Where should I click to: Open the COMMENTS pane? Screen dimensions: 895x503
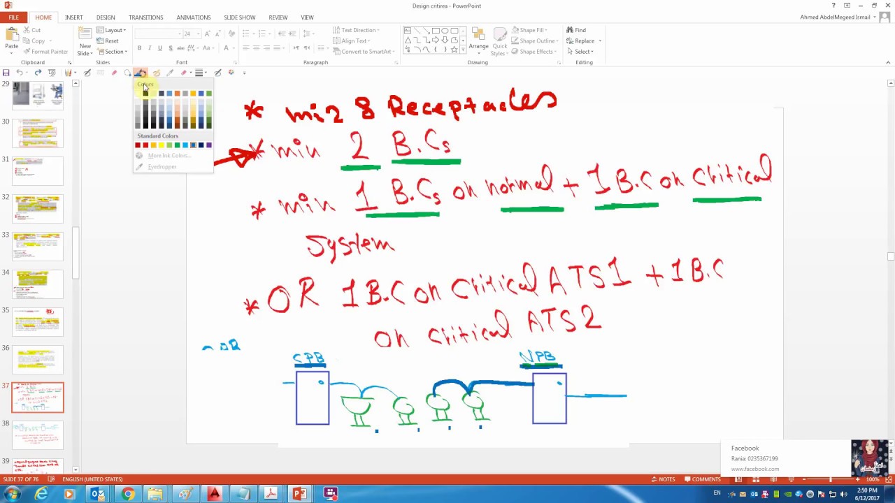click(x=702, y=479)
